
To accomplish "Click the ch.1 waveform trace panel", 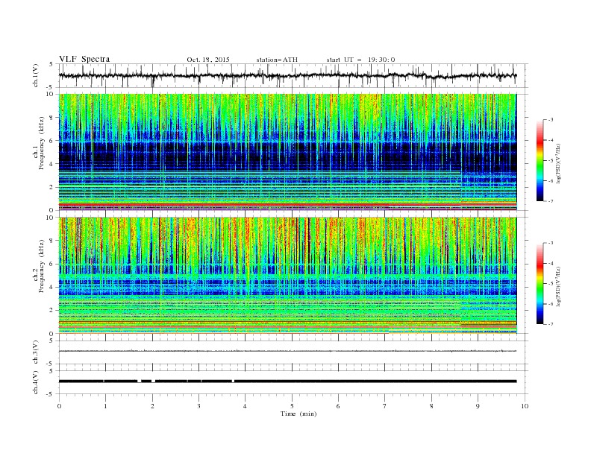I will point(293,75).
